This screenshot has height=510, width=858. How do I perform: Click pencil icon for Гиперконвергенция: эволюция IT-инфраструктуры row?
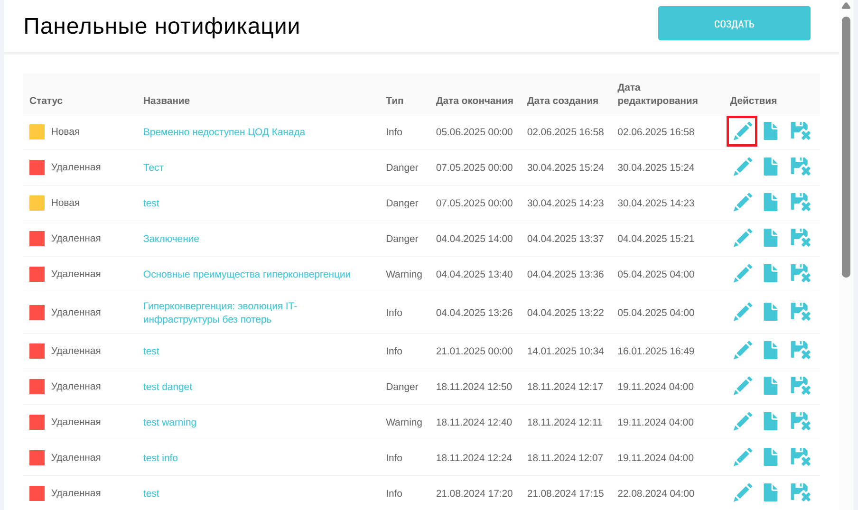(x=743, y=312)
